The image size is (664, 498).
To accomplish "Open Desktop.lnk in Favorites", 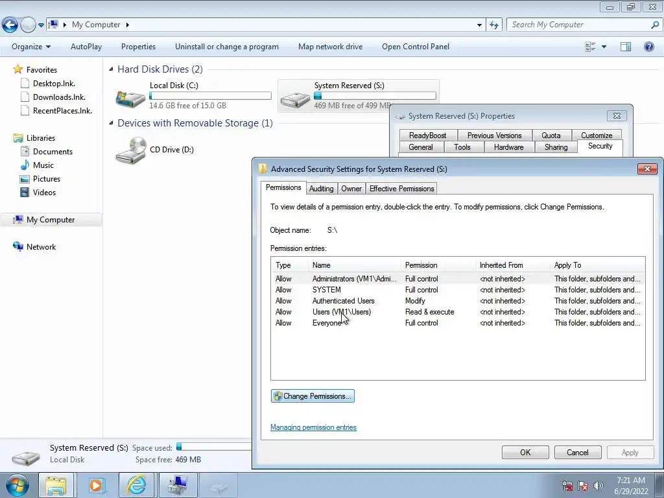I will pos(48,84).
